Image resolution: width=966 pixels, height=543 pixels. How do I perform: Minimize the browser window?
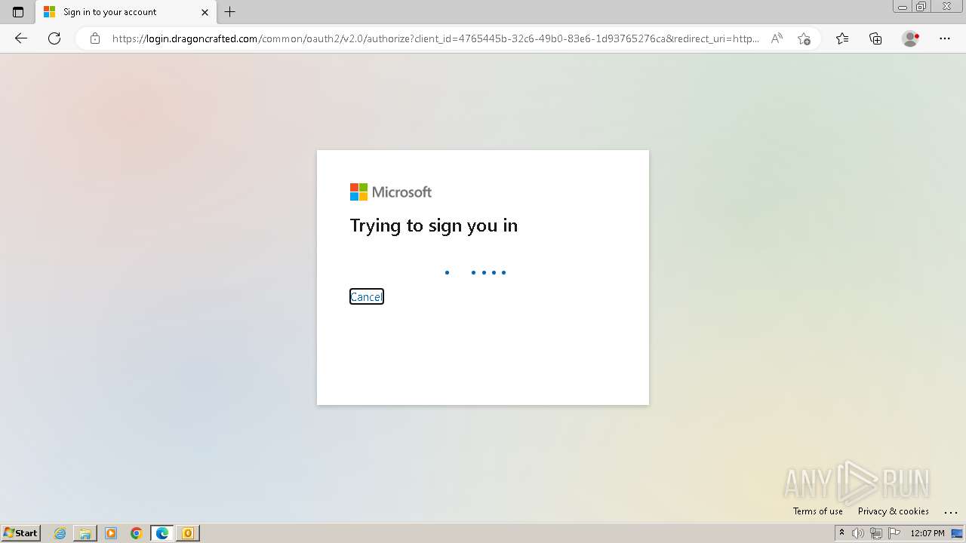[x=903, y=7]
